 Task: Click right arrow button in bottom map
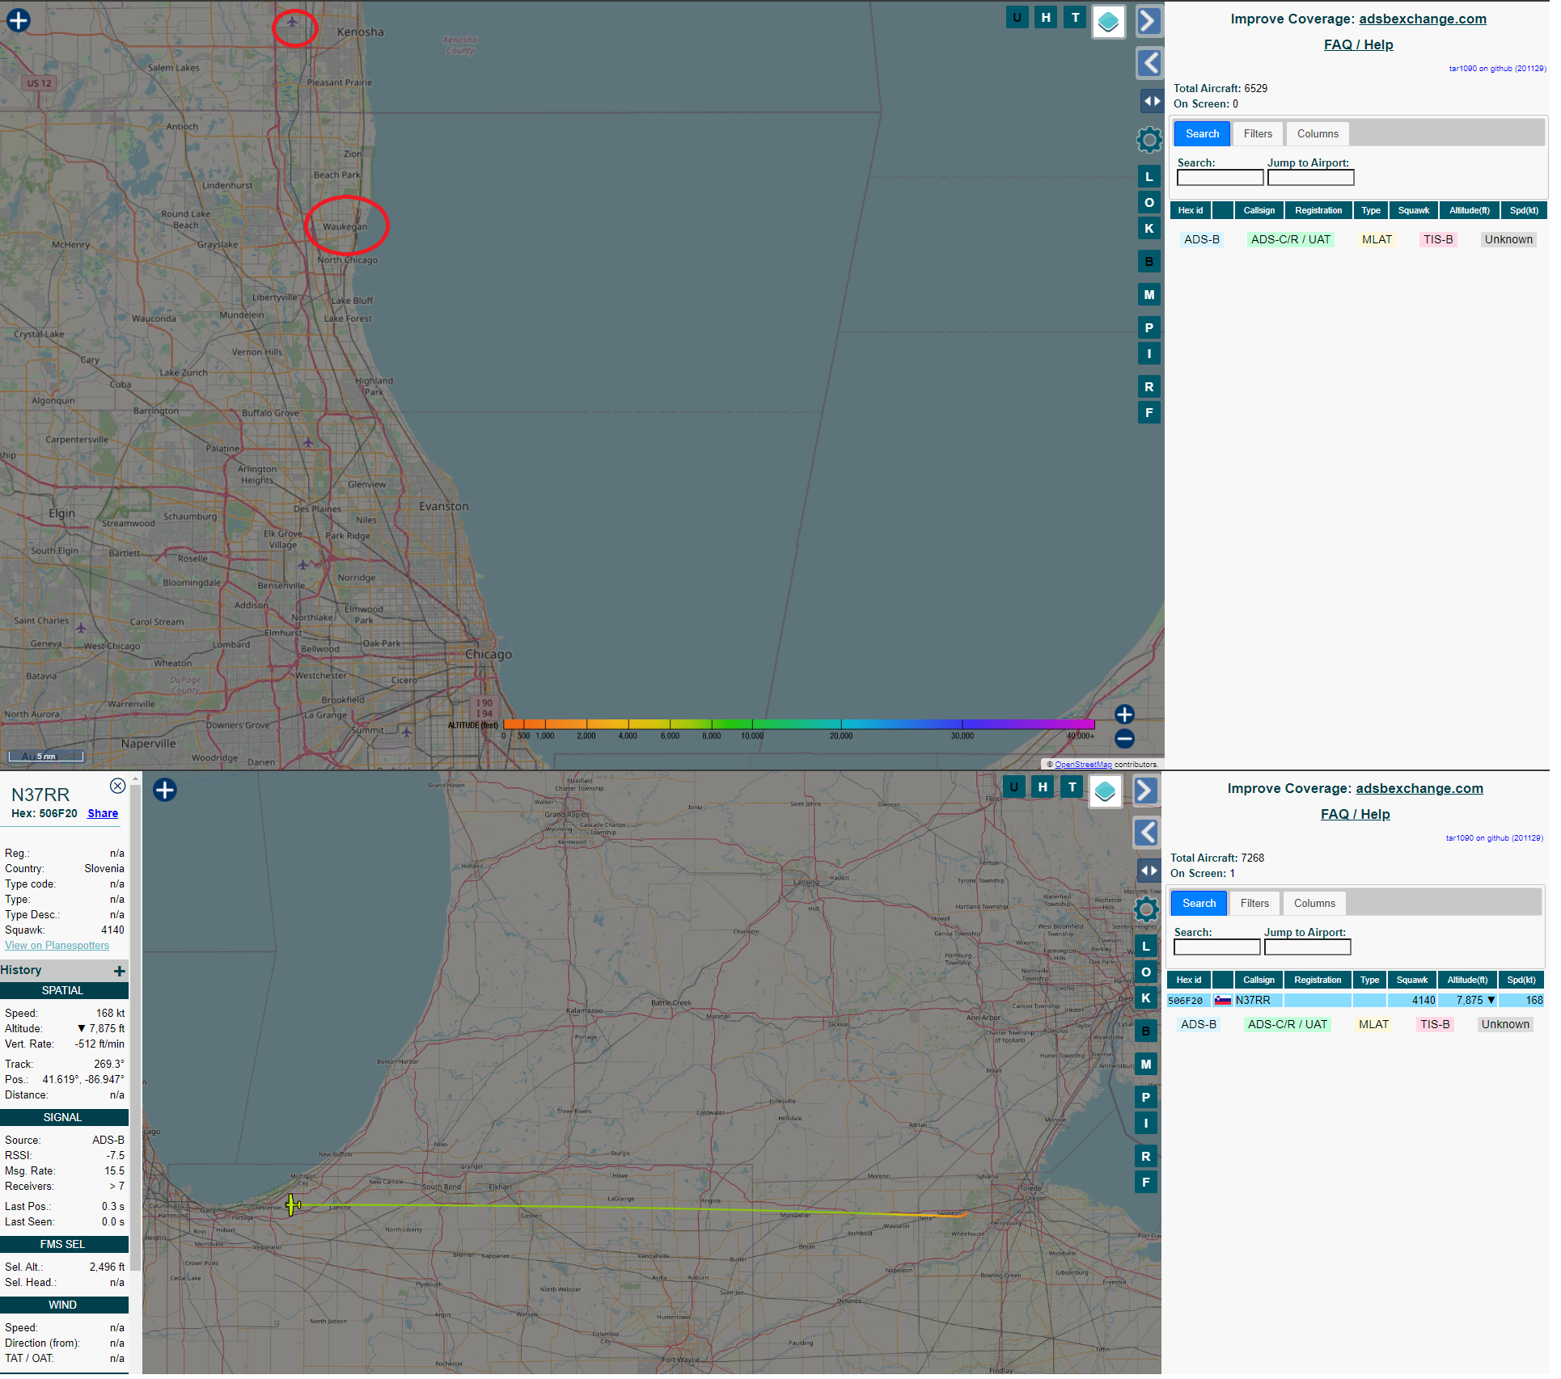(1146, 791)
